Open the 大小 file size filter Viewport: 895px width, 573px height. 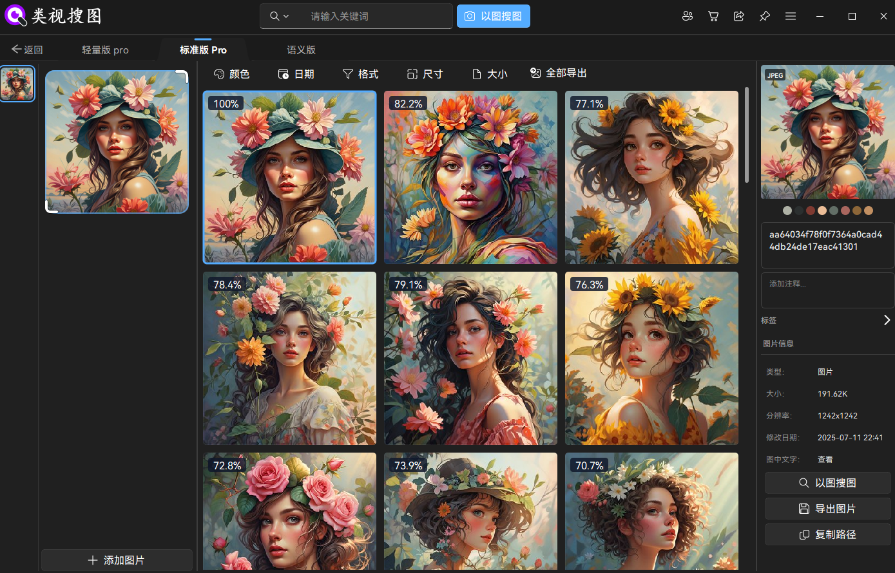[490, 74]
